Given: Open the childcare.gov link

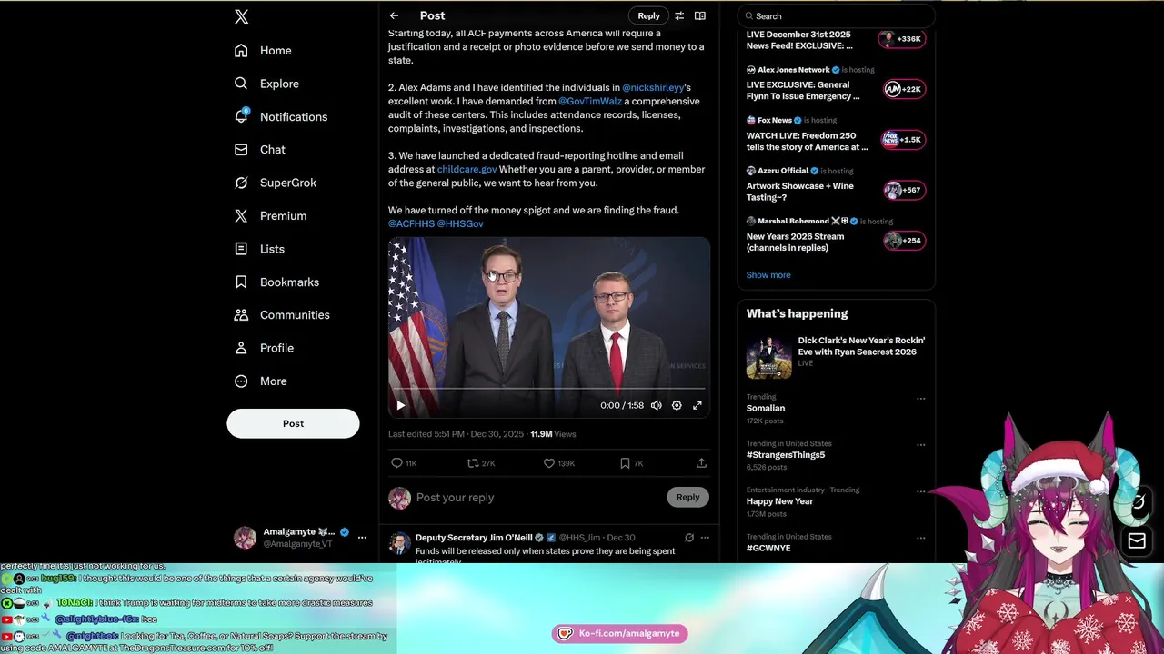Looking at the screenshot, I should (467, 169).
